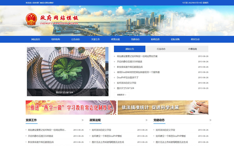Image resolution: width=234 pixels, height=146 pixels.
Task: Open 开启伪静态后提示500错误 under 支部工作
Action: point(41,136)
